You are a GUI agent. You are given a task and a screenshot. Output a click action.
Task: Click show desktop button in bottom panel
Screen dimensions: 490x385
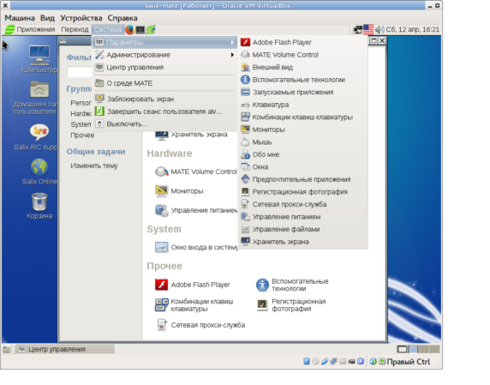pos(7,349)
